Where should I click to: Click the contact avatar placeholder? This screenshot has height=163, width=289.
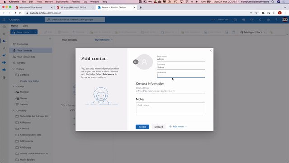point(144,62)
